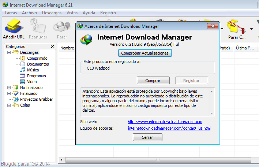This screenshot has width=259, height=167.
Task: Open the Tareas menu
Action: click(11, 13)
